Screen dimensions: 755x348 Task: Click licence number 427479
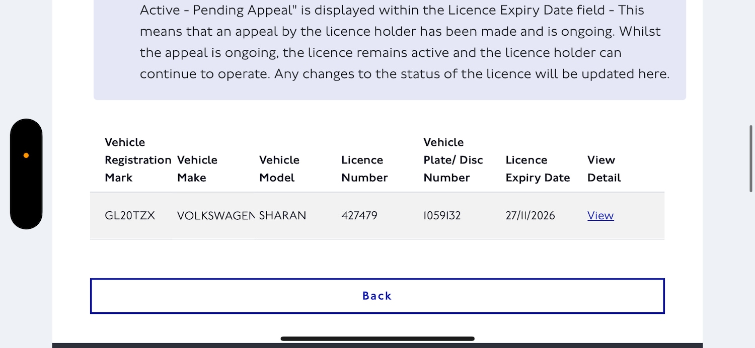click(x=359, y=216)
